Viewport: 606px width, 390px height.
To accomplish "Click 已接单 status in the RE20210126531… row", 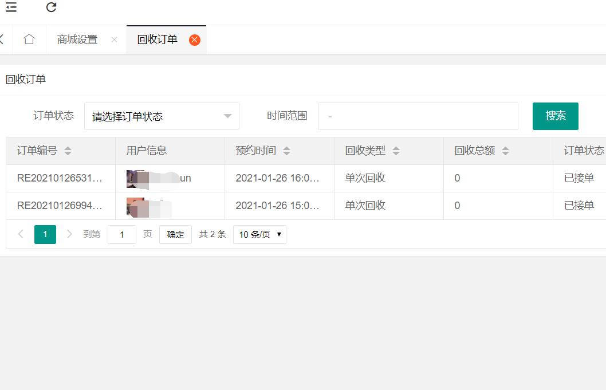I will click(579, 178).
